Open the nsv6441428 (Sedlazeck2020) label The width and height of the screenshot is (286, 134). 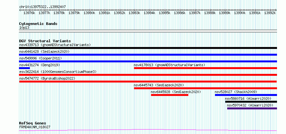(x=44, y=51)
